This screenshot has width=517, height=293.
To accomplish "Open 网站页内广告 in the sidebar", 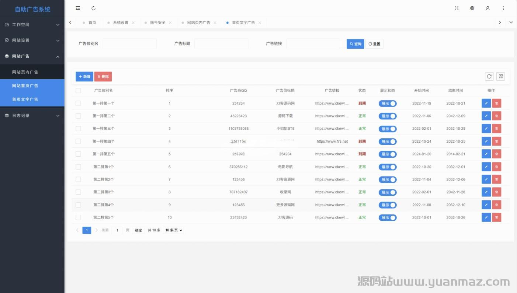I will click(x=25, y=72).
